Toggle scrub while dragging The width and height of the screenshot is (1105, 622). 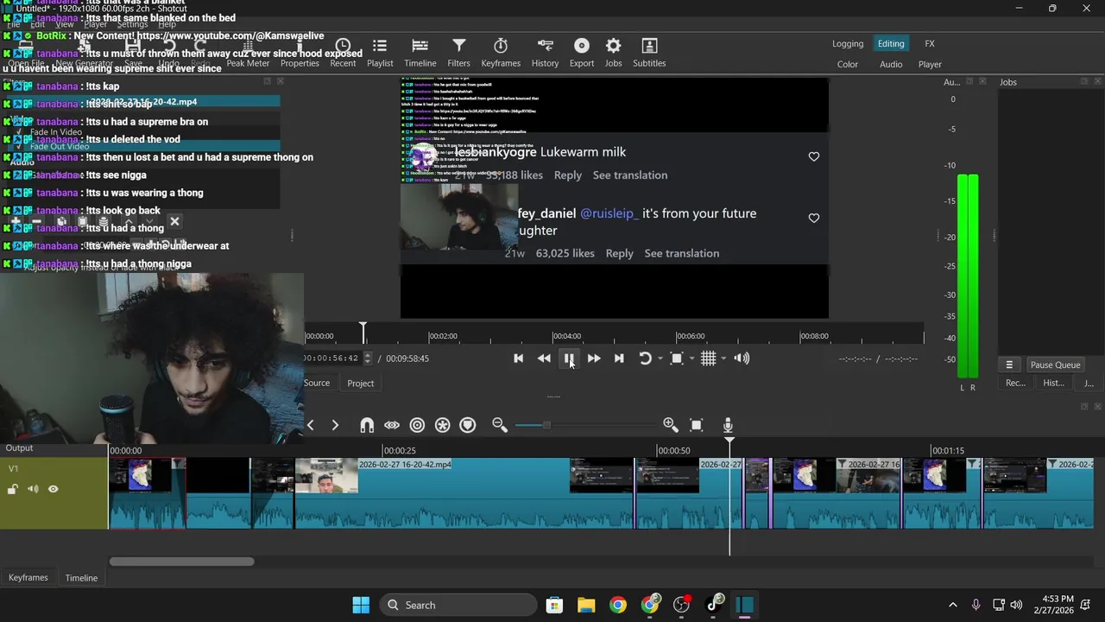pos(392,425)
